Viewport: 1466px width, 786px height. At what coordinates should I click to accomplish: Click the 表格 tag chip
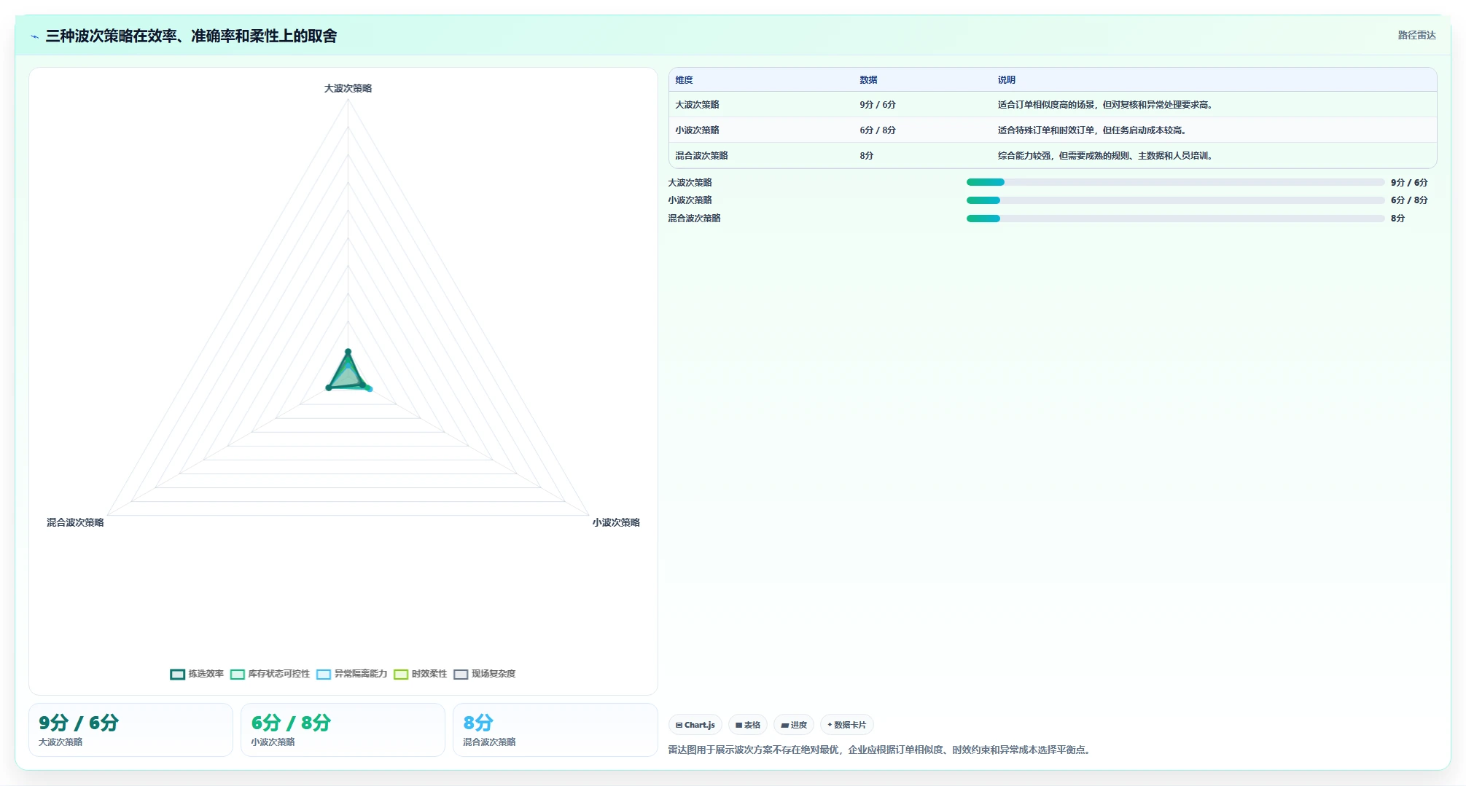747,725
